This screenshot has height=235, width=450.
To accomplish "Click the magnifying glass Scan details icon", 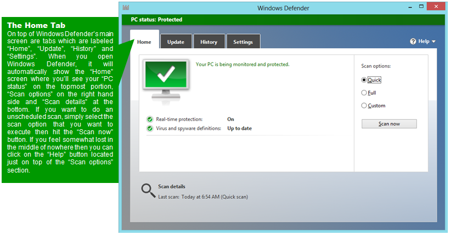I will 148,191.
